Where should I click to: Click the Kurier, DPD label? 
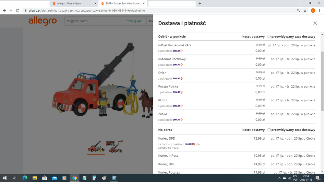click(x=167, y=139)
